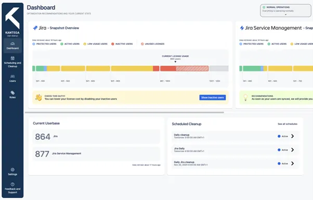The height and width of the screenshot is (200, 313).
Task: Toggle Unused Licenses legend in Jira card
Action: click(153, 44)
